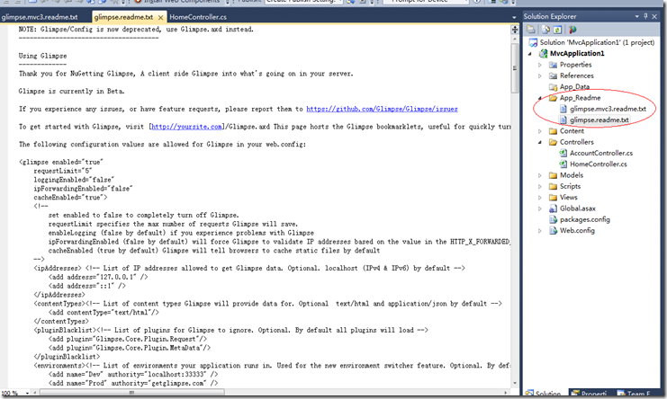Click Show All Files toolbar icon
The image size is (667, 399).
point(546,30)
